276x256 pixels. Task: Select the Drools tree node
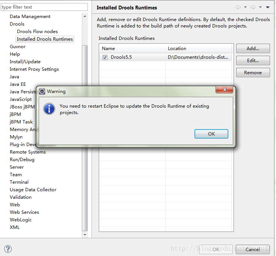pos(17,24)
